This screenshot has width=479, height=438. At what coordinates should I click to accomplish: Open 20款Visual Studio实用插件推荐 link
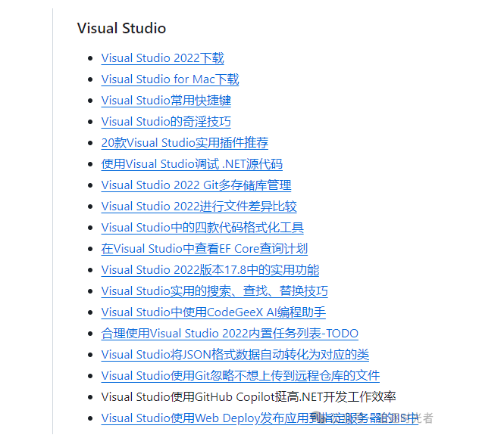184,143
